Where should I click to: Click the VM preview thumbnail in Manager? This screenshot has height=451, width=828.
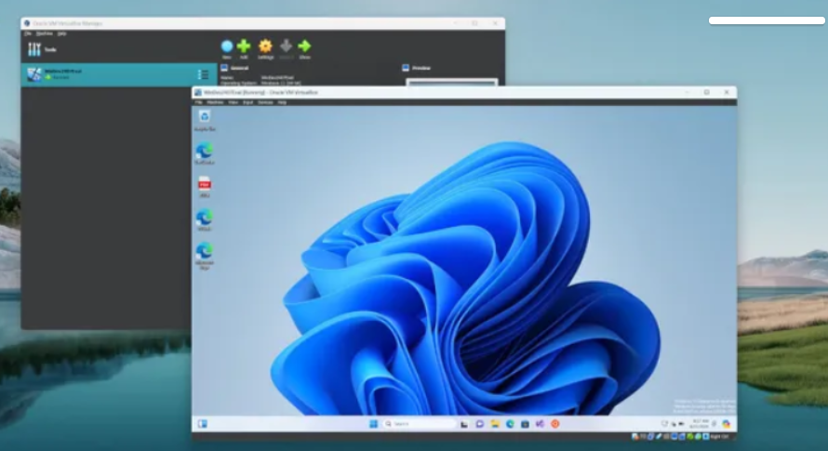coord(451,82)
